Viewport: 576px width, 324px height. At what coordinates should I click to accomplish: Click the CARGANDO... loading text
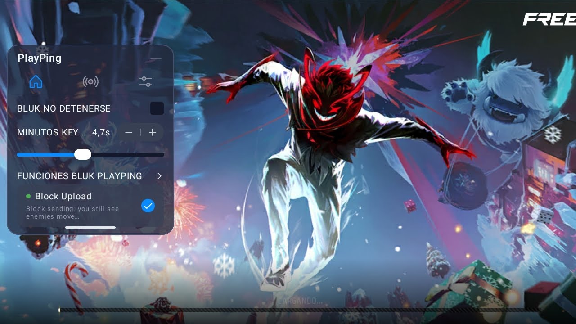(300, 301)
